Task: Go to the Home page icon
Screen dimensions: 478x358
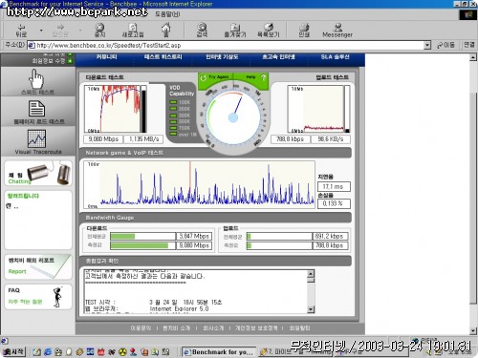Action: click(x=165, y=31)
